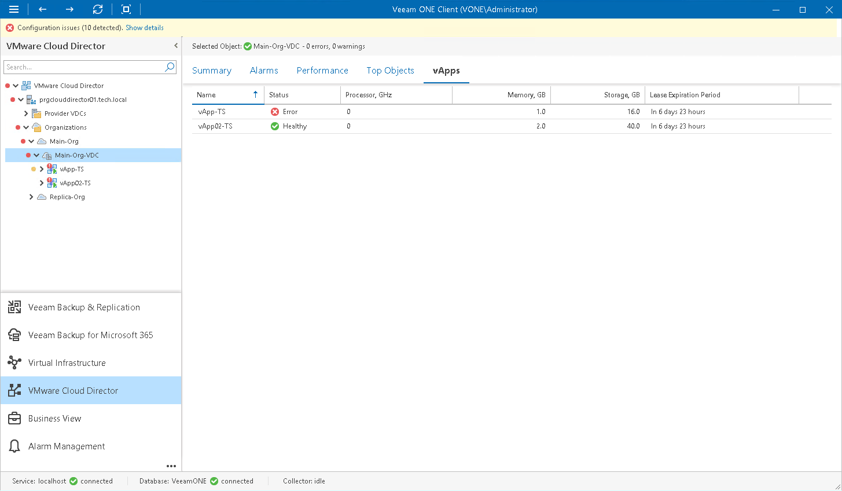
Task: Select the Provider VDCs tree item
Action: 65,113
